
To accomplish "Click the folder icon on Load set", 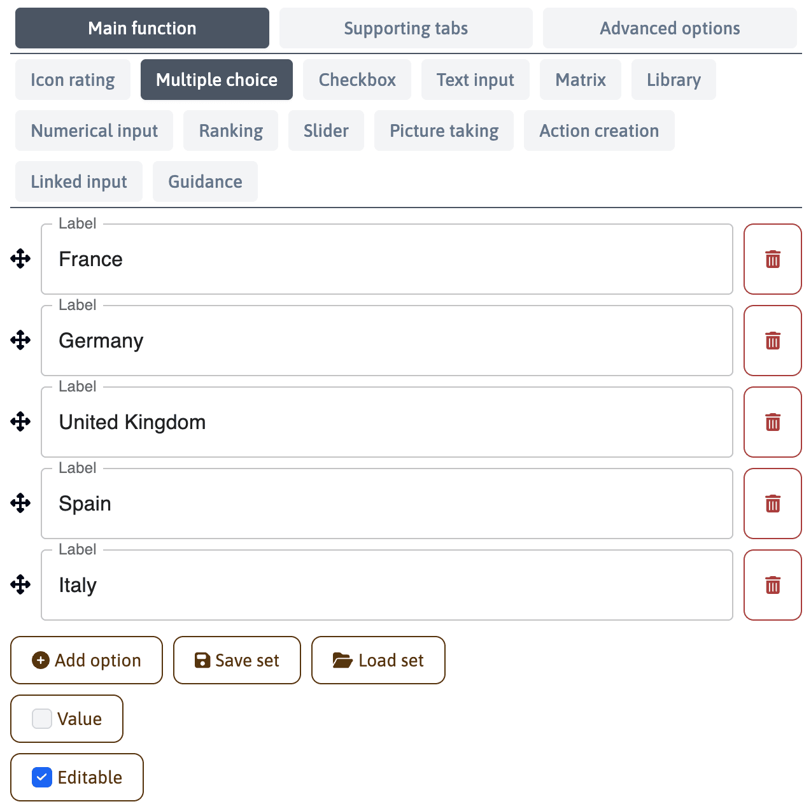I will point(342,660).
